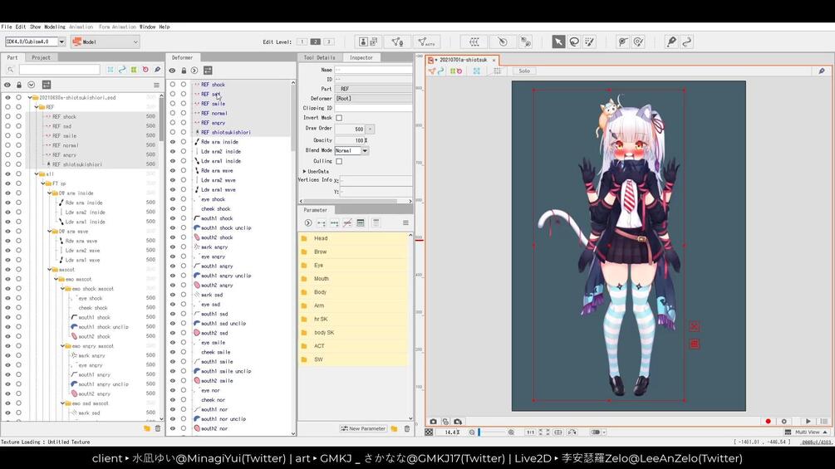Play physics preview with play icon

pyautogui.click(x=808, y=421)
